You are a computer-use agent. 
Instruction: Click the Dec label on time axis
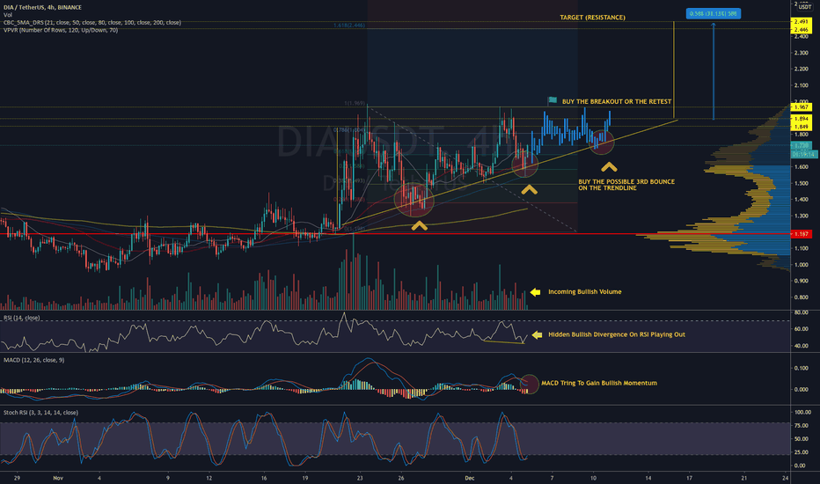470,478
